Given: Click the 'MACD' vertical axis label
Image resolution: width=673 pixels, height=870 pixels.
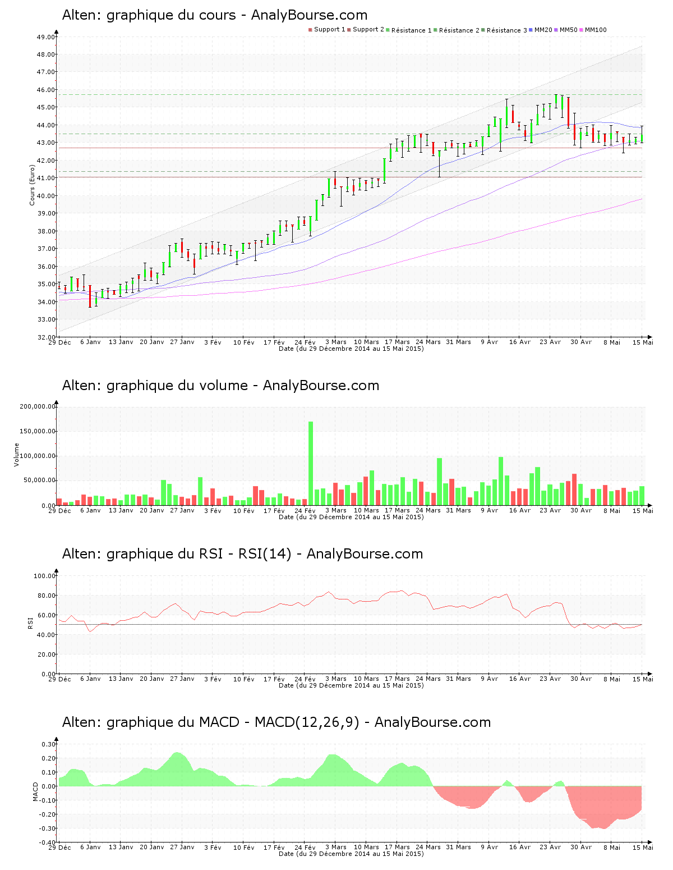Looking at the screenshot, I should point(36,791).
